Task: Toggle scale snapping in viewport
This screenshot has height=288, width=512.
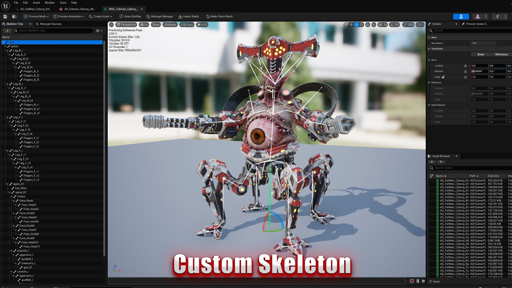Action: click(405, 25)
